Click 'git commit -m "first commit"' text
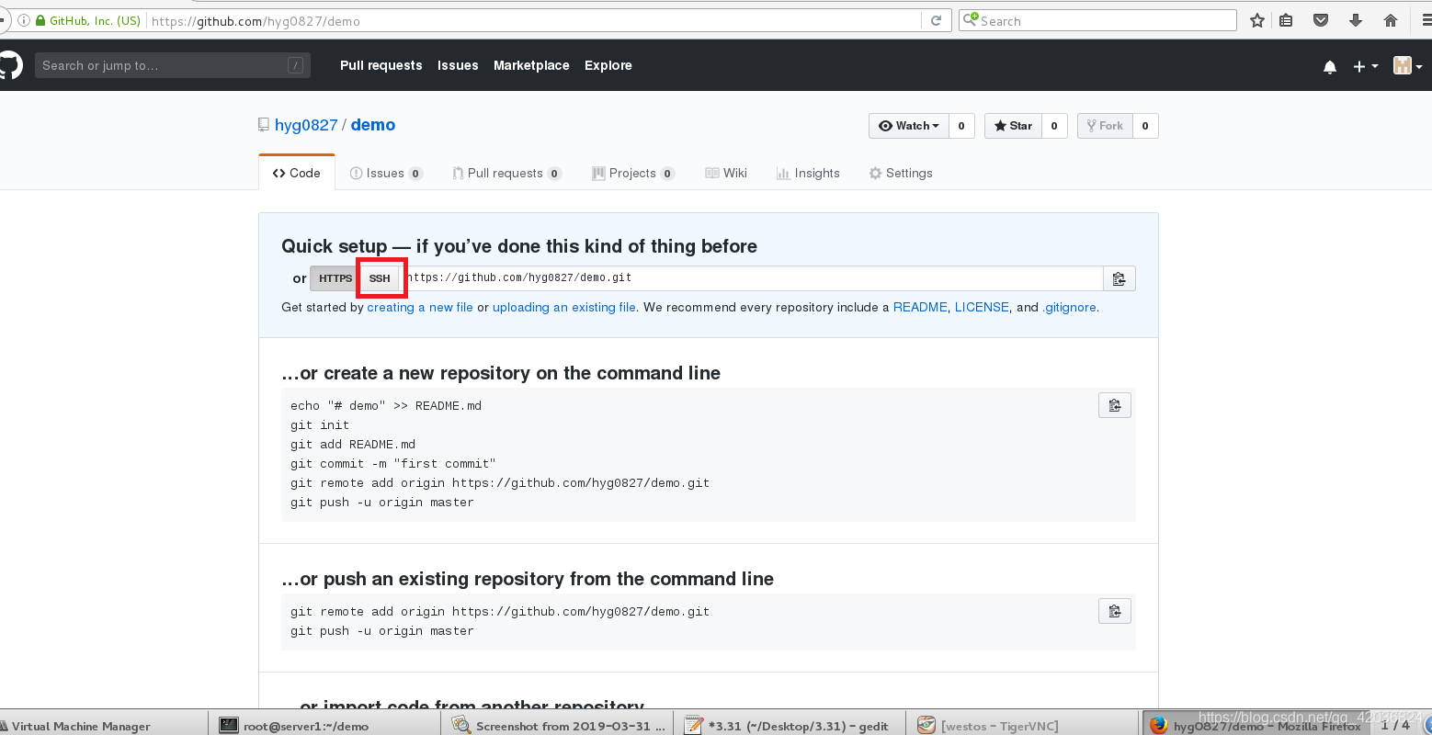The width and height of the screenshot is (1432, 735). pos(393,463)
